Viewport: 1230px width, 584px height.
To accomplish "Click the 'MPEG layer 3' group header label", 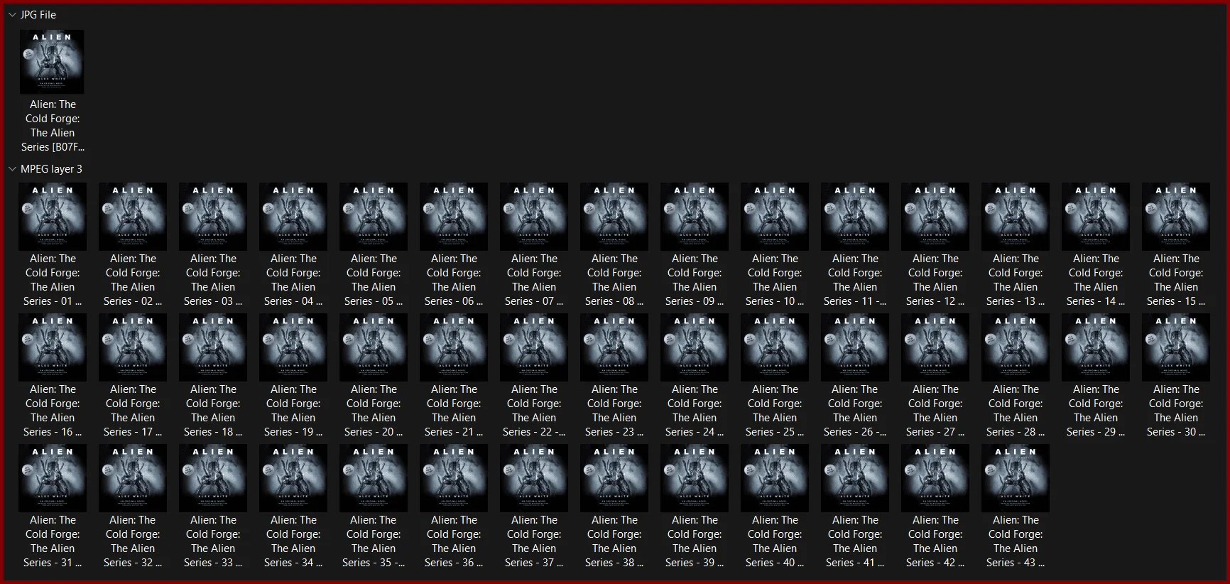I will click(51, 169).
